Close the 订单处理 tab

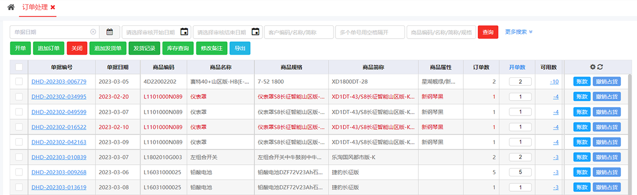[53, 8]
